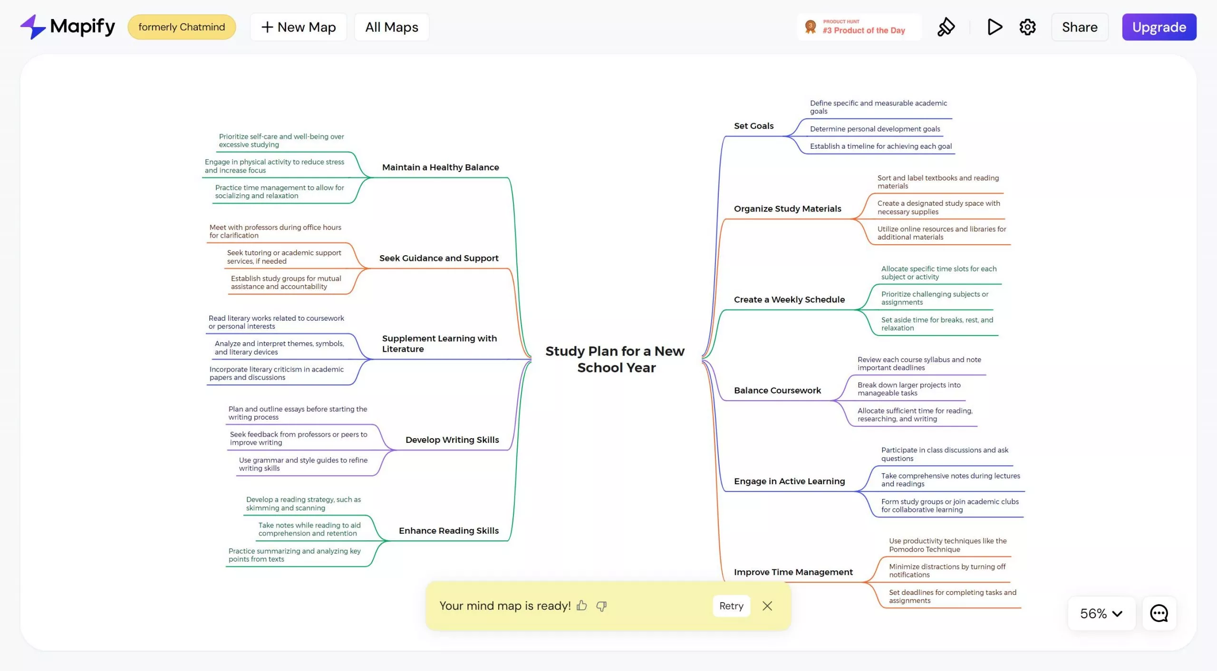Screen dimensions: 1217x671
Task: Click the Upgrade button
Action: [x=1159, y=27]
